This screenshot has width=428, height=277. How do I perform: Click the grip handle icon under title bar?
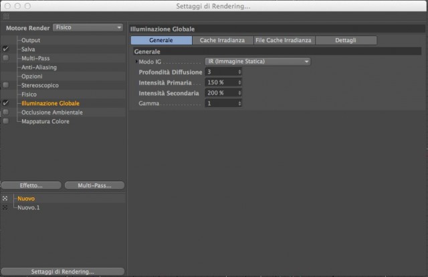click(x=6, y=16)
